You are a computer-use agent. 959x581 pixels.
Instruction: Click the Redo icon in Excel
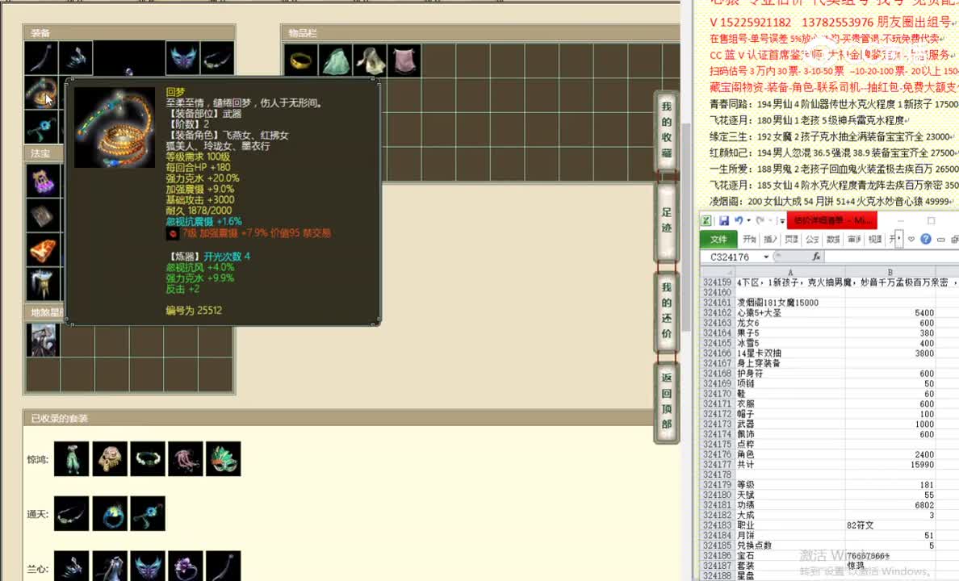point(760,220)
